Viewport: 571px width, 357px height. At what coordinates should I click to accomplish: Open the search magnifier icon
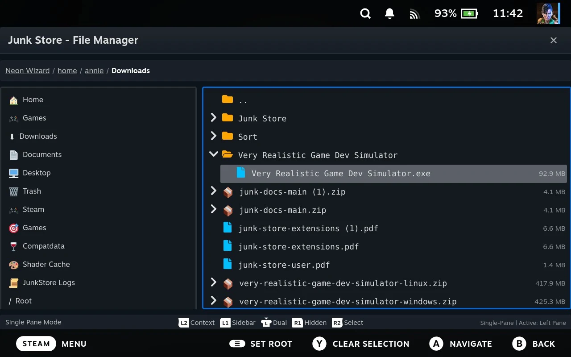[365, 14]
